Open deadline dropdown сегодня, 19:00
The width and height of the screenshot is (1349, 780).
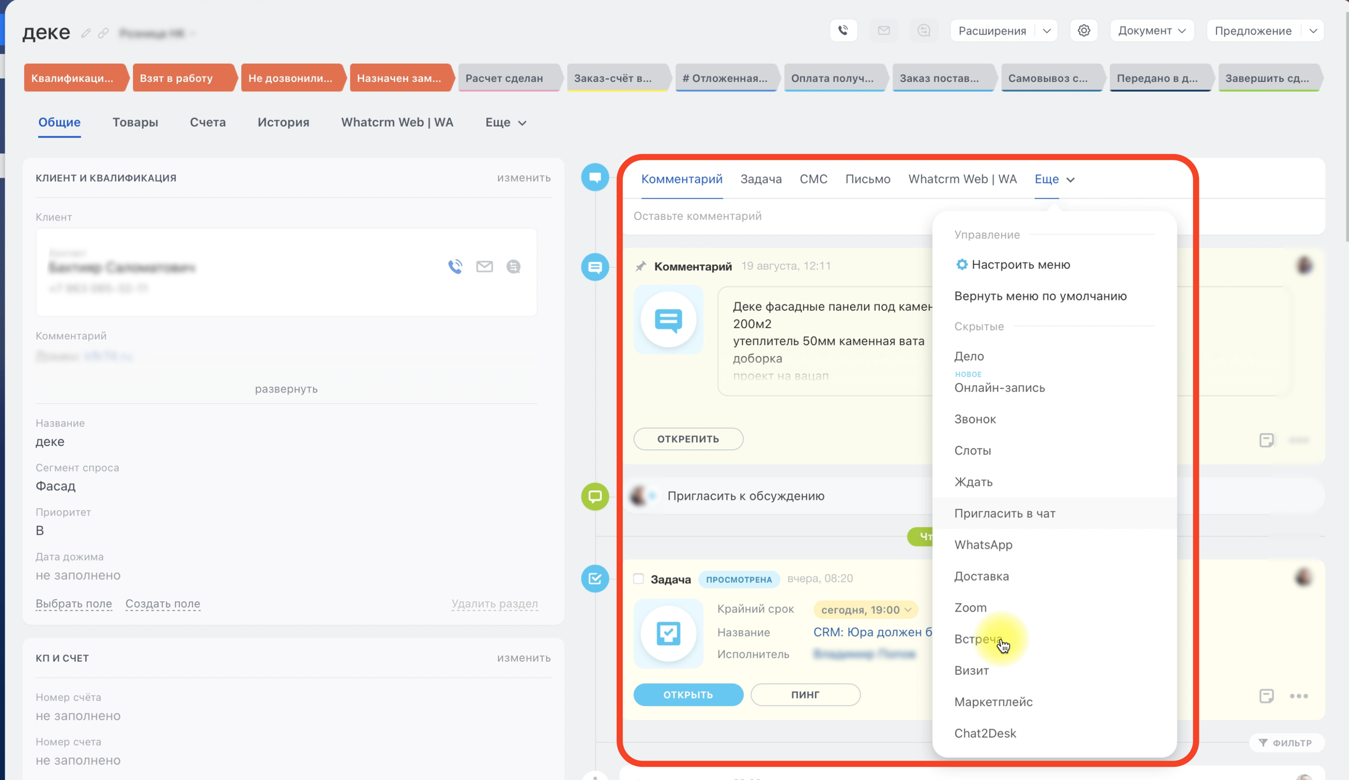[x=865, y=610]
